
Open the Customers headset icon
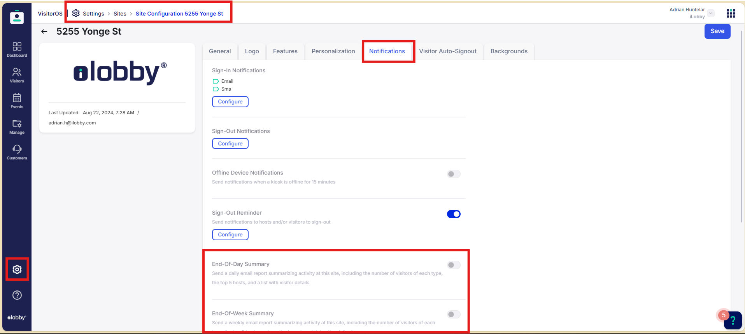coord(17,152)
